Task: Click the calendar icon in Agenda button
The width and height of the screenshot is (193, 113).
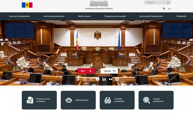Action: 114,71
